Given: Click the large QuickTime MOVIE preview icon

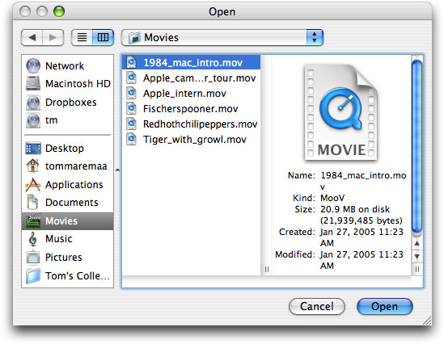Looking at the screenshot, I should point(341,112).
